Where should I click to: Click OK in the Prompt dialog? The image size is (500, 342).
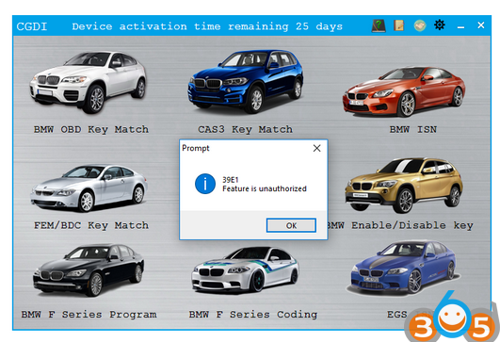(x=291, y=225)
